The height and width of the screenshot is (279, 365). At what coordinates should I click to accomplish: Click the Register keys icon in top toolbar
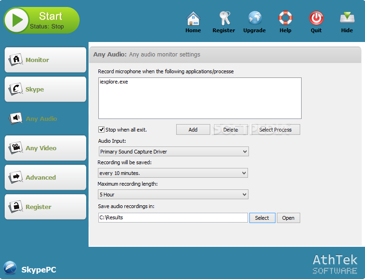pos(224,18)
